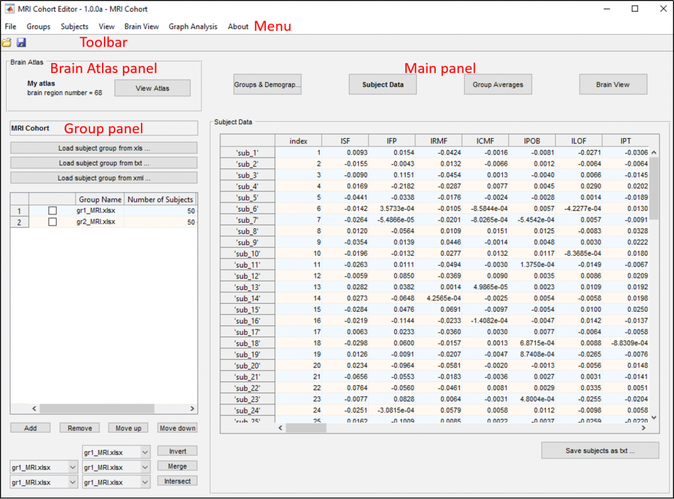Click Load subject group from xls

coord(104,148)
